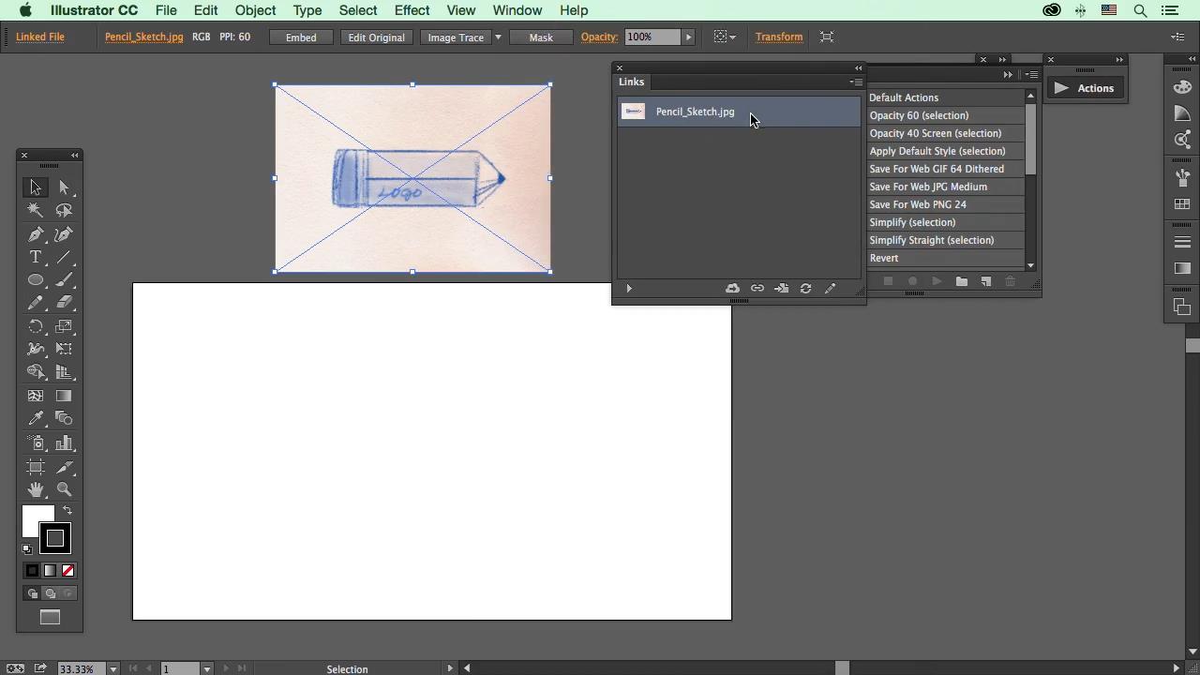
Task: Pick the Paintbrush tool
Action: 64,280
